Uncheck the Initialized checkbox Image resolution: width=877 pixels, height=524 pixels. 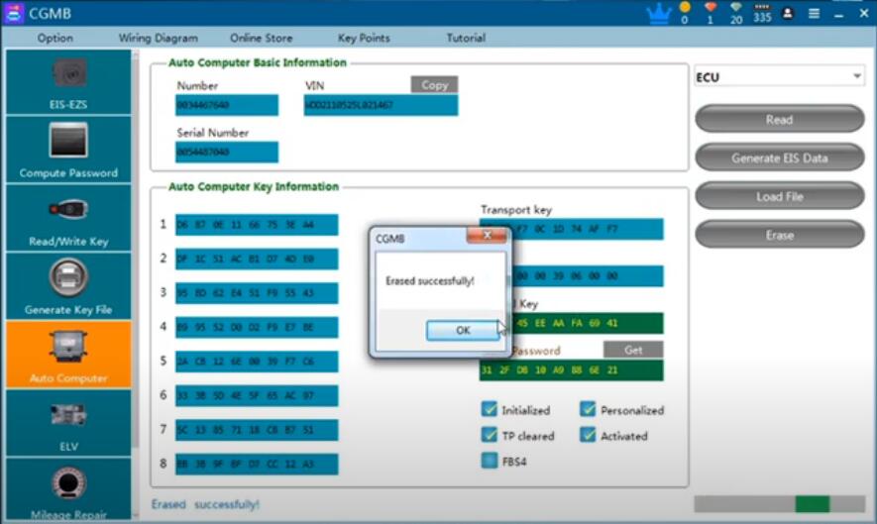[x=489, y=409]
